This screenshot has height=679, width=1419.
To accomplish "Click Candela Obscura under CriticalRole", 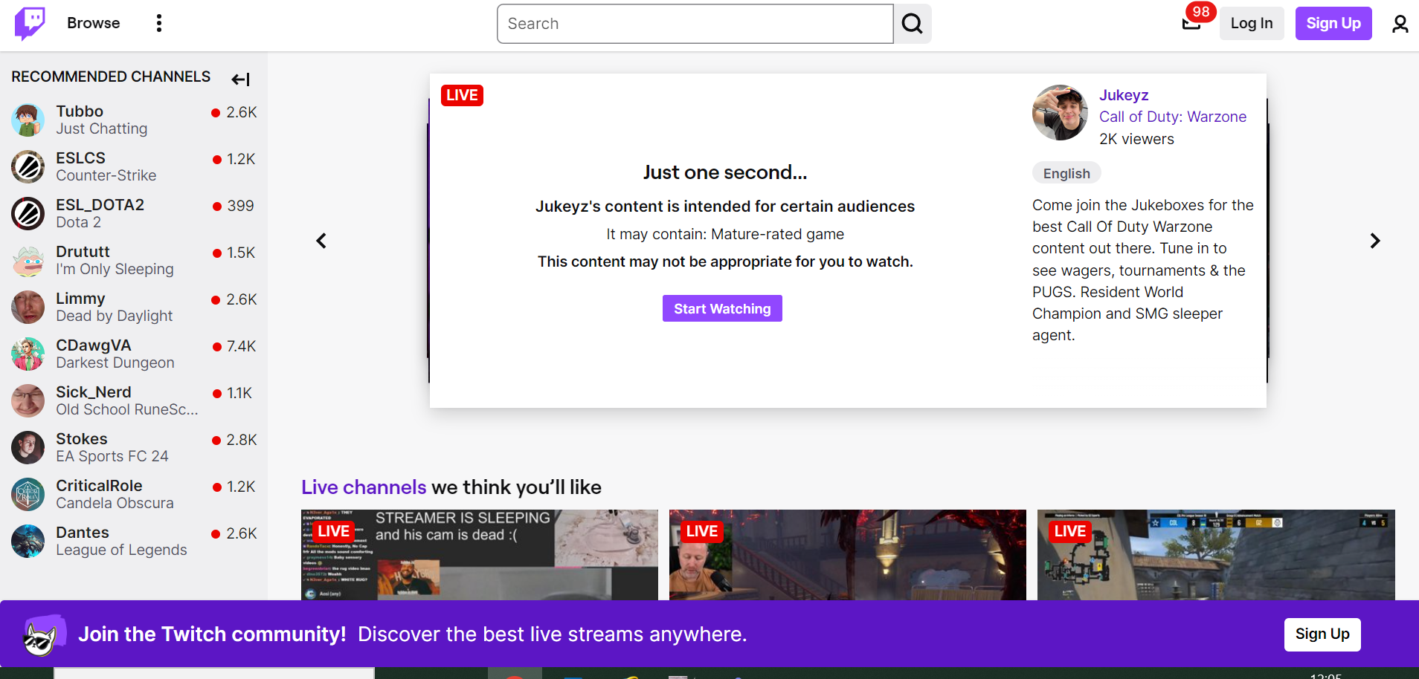I will [115, 504].
